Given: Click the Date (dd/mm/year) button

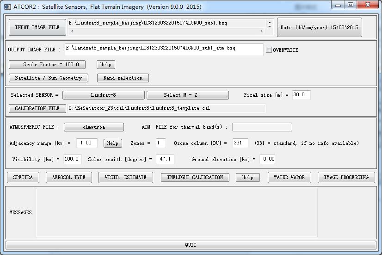Looking at the screenshot, I should (x=320, y=27).
